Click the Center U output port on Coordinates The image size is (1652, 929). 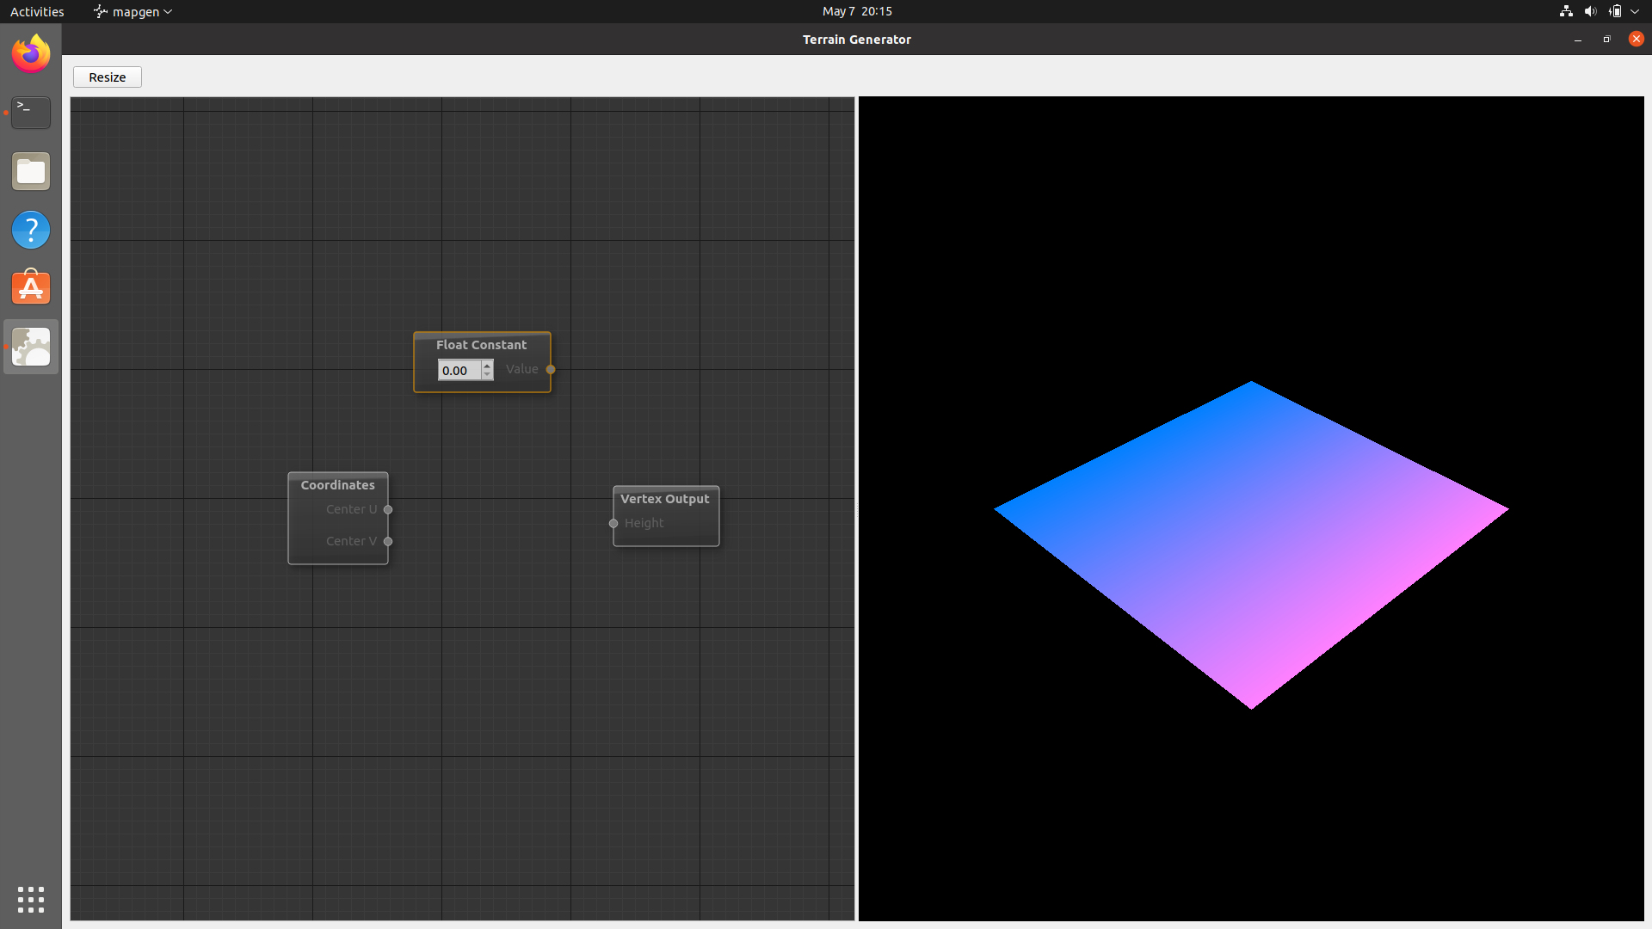388,509
